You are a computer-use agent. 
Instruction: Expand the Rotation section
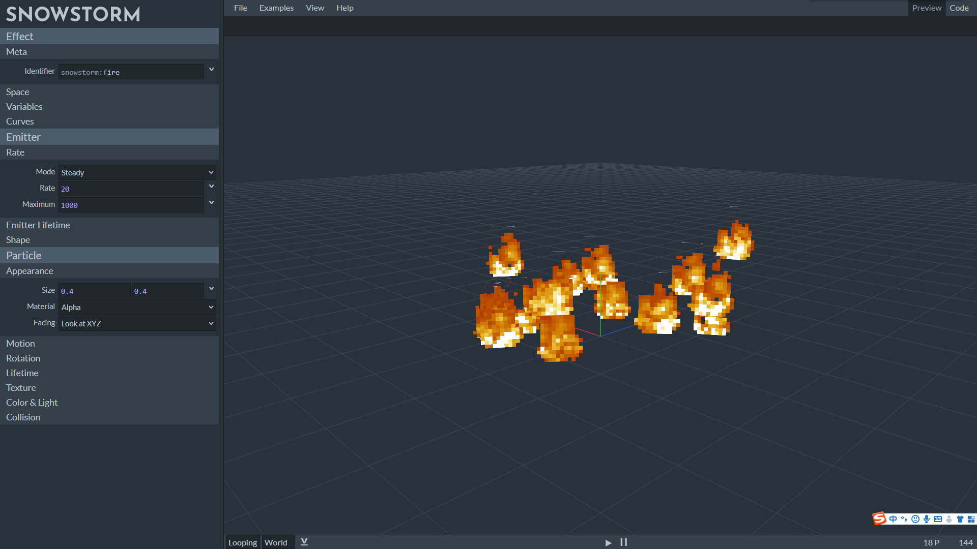pos(109,358)
